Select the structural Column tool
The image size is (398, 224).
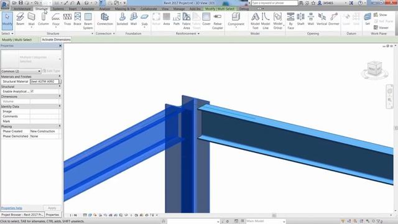point(43,19)
